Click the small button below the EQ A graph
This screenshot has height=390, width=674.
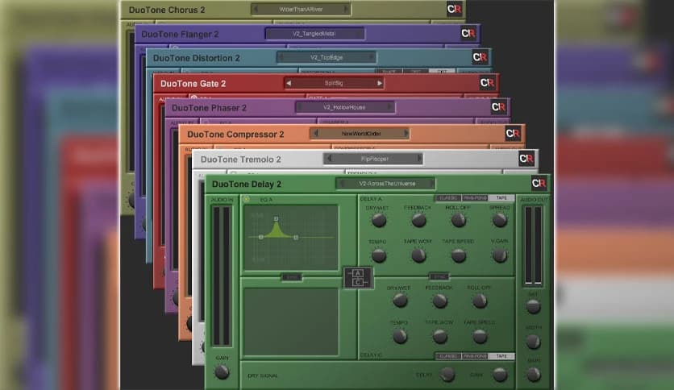coord(291,277)
